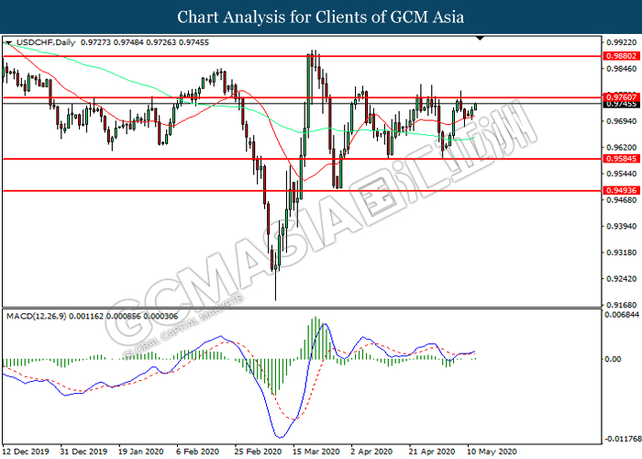
Task: Click the 25 Feb 2020 date label
Action: (x=257, y=451)
